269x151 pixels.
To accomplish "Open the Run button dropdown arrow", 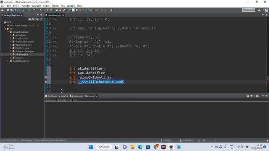I will [x=32, y=10].
